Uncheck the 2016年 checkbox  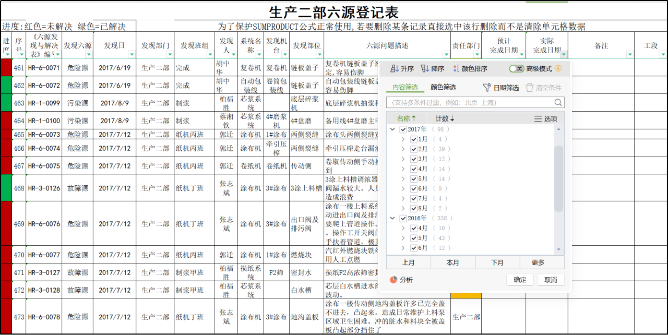(x=403, y=218)
